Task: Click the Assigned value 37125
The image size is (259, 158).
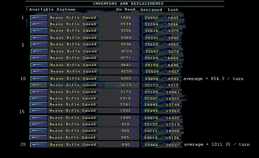Action: click(x=151, y=92)
